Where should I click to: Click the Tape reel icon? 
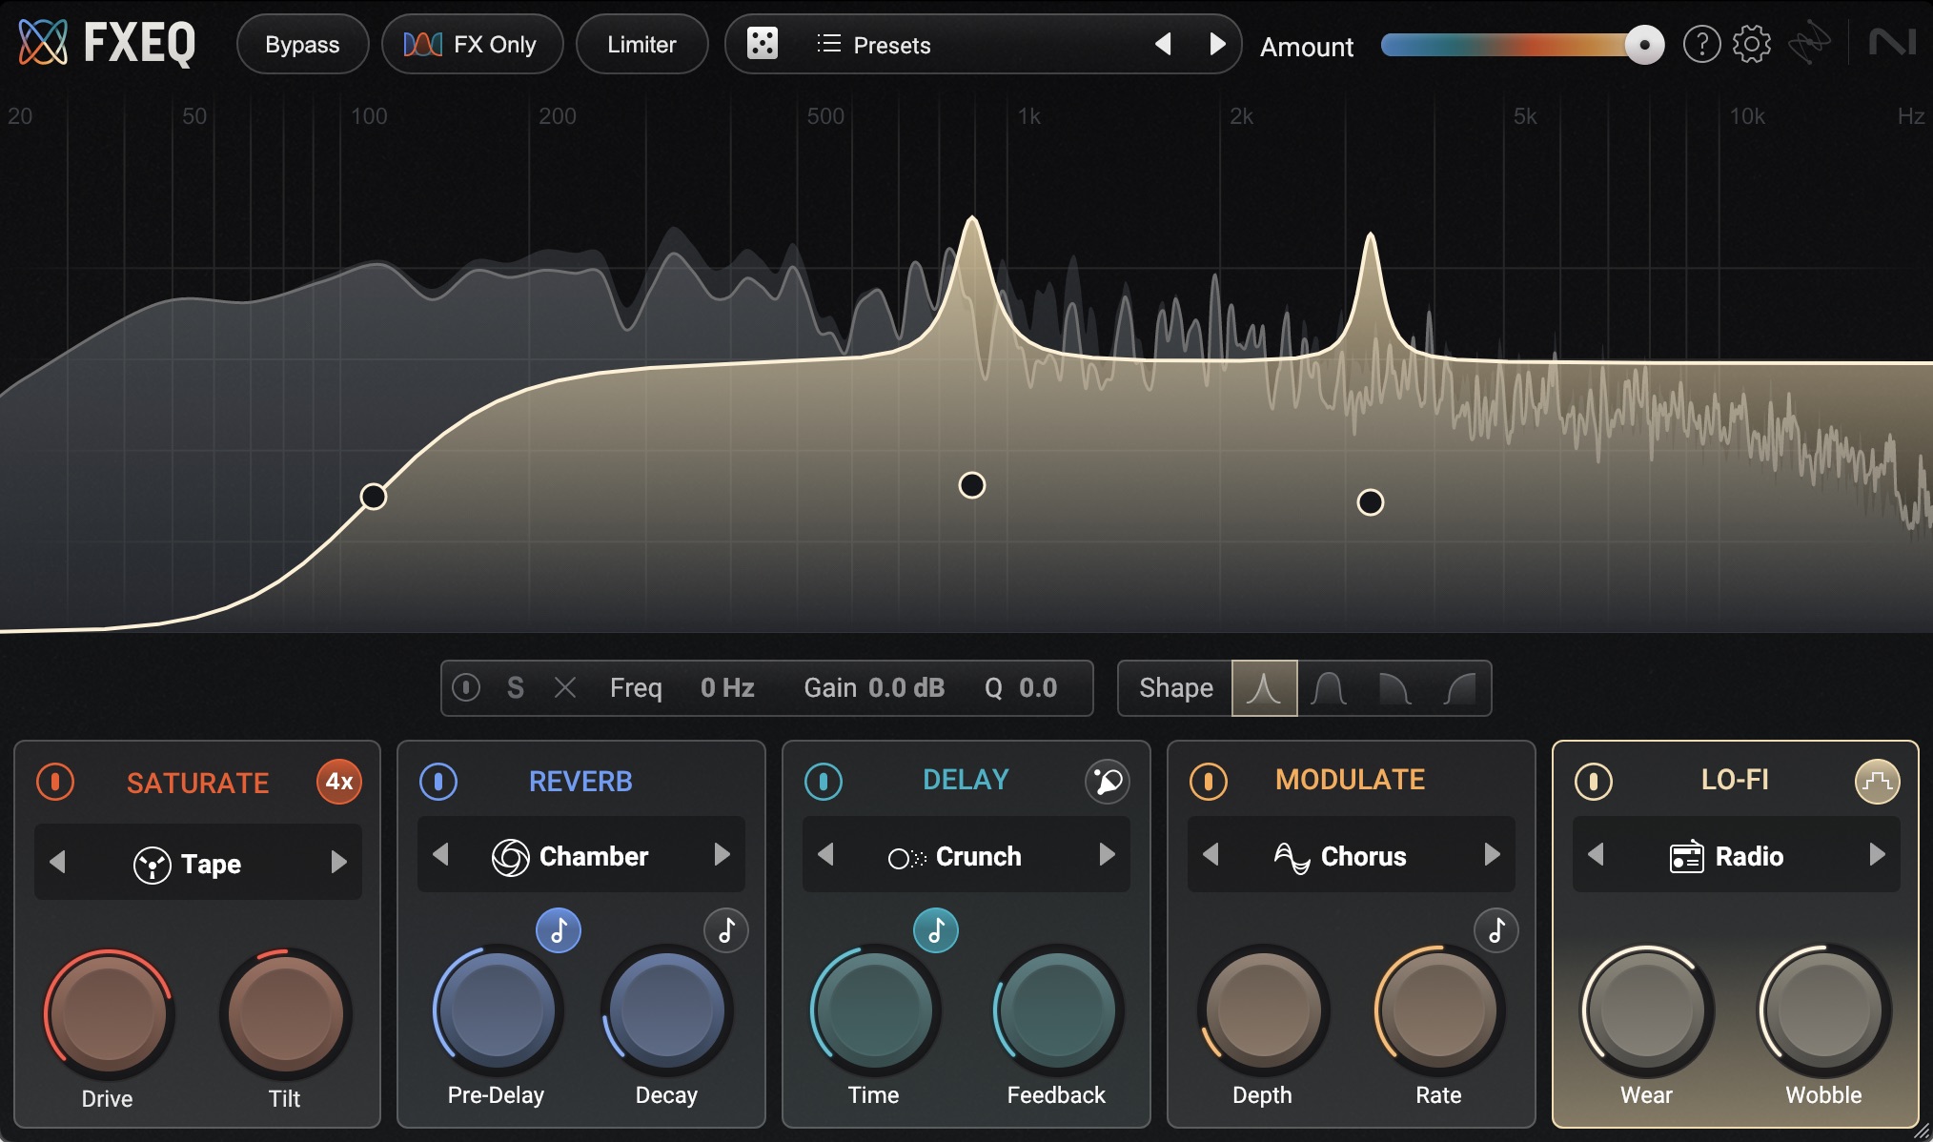(x=153, y=865)
